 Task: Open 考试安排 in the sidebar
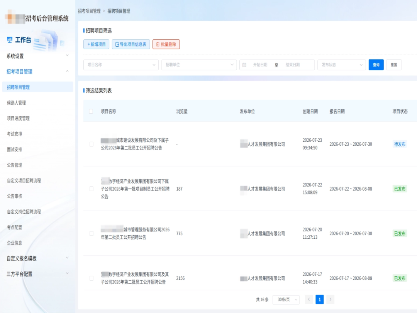click(x=15, y=134)
